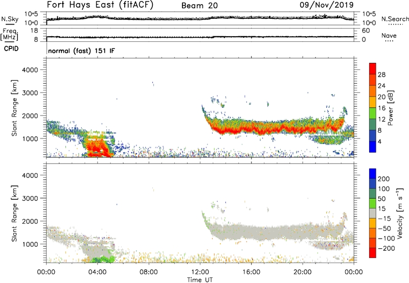Click the '10^0' tick beside N.Search
Screen dimensions: 409x283
369,23
